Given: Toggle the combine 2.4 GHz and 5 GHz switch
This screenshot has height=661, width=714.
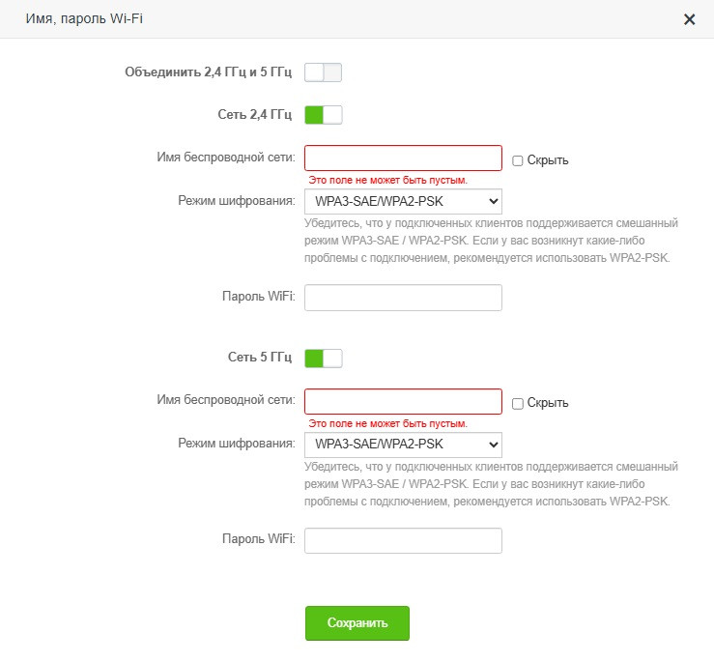Looking at the screenshot, I should (x=323, y=72).
